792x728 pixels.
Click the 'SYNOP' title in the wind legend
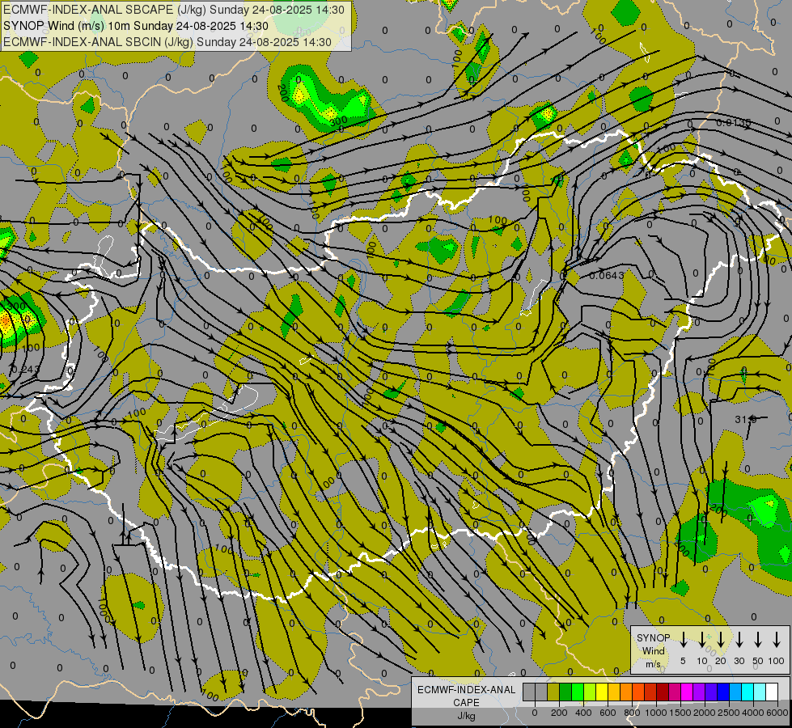pos(653,637)
